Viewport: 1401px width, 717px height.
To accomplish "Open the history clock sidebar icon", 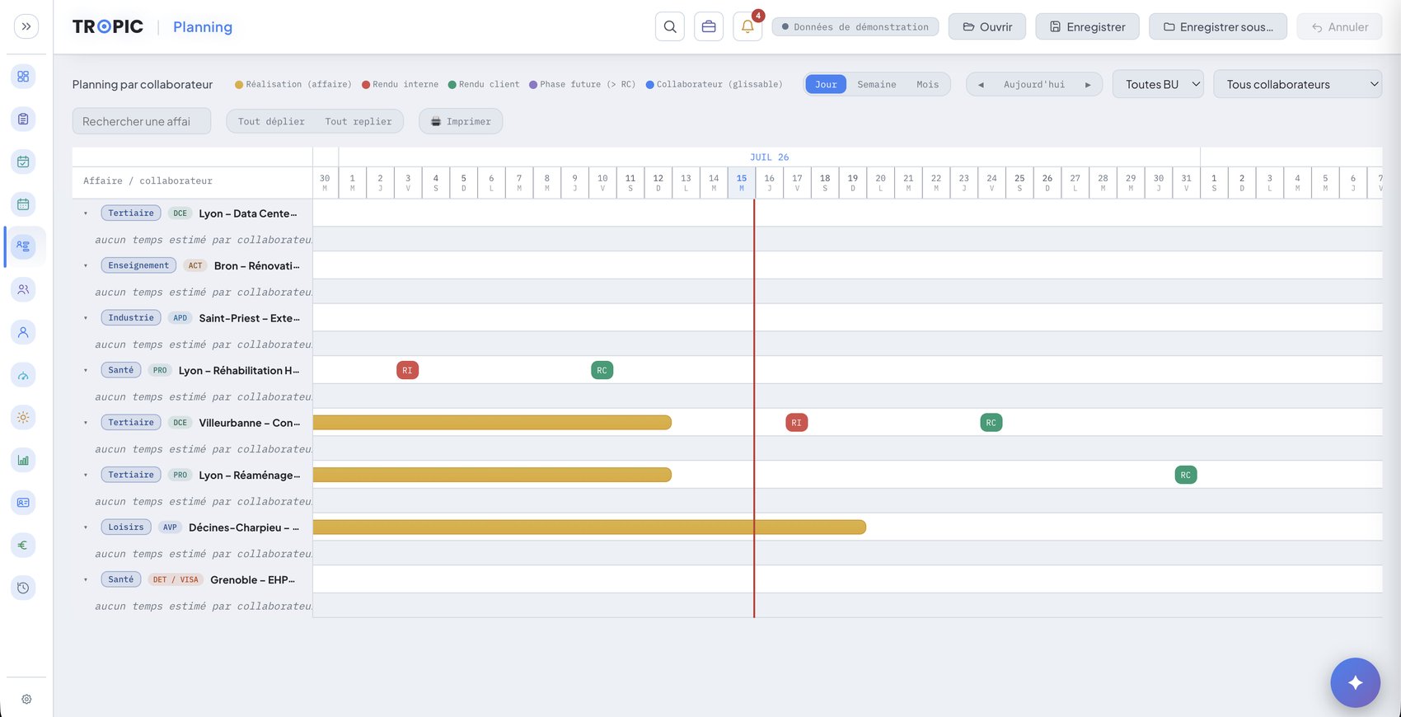I will 23,588.
